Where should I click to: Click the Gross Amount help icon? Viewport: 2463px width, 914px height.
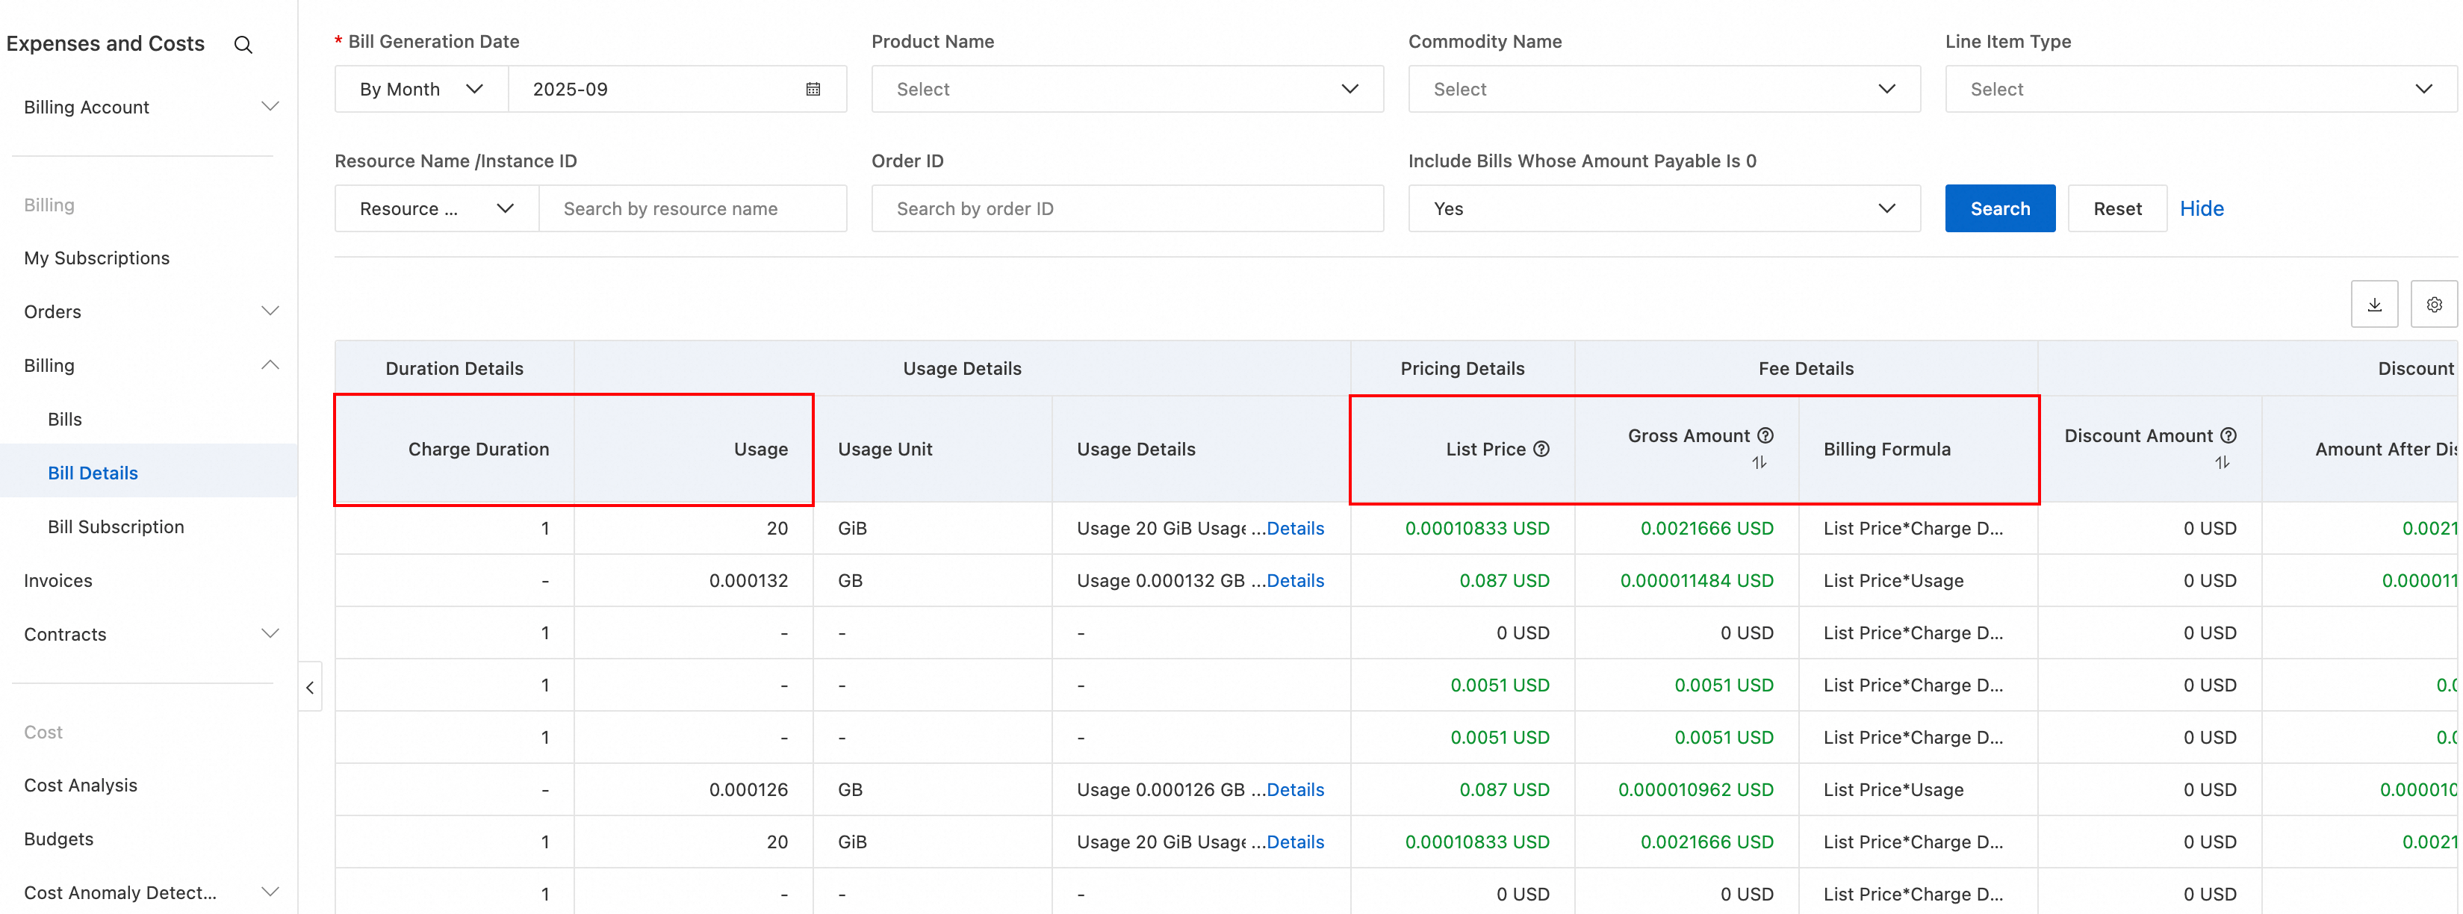[1765, 436]
